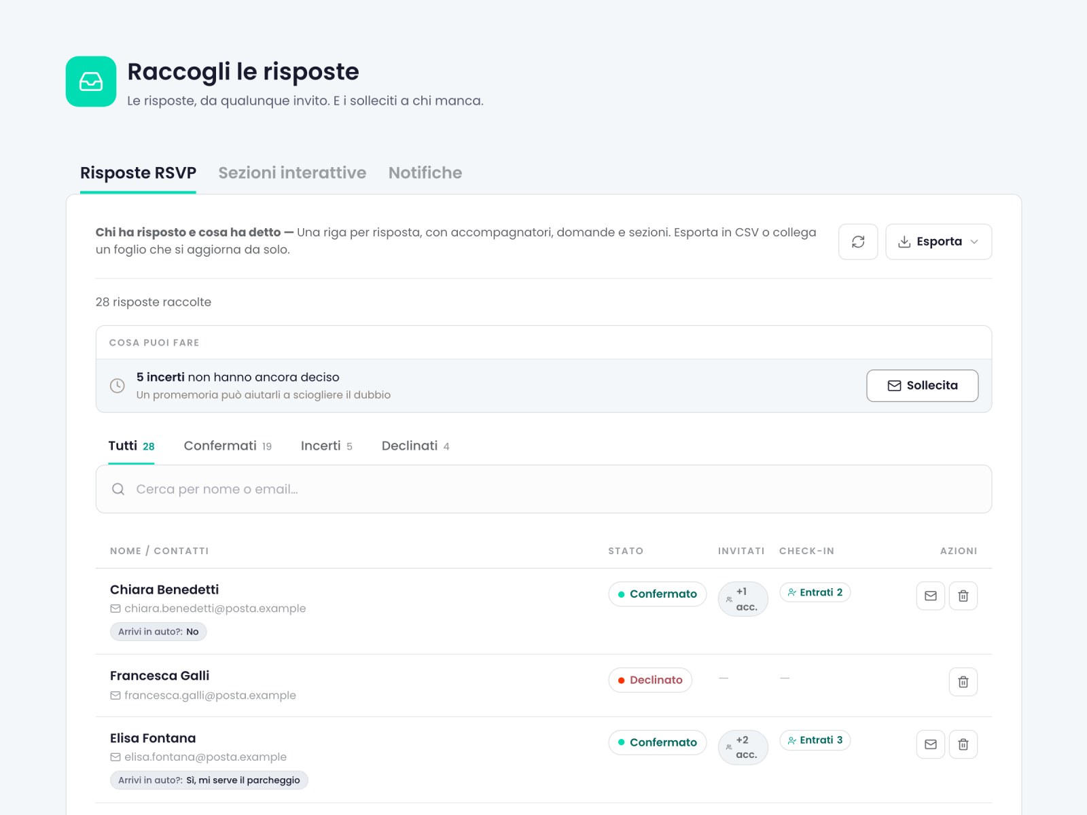Click Chiara Benedetti's Confermato status badge
This screenshot has height=815, width=1087.
pyautogui.click(x=657, y=594)
